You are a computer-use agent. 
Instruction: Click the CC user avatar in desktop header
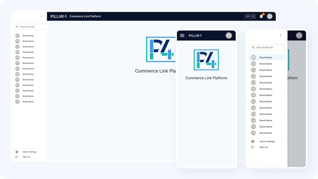click(x=270, y=16)
